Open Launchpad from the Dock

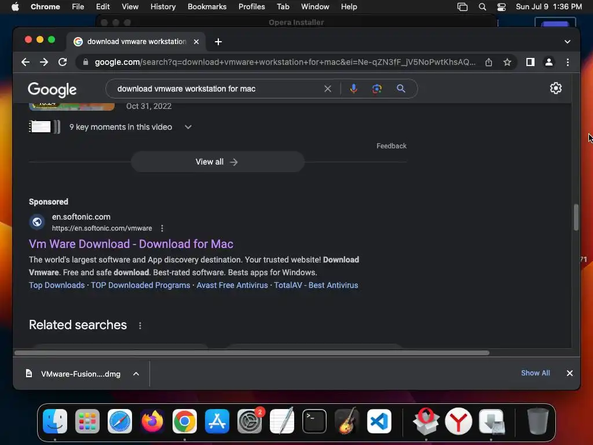(87, 421)
